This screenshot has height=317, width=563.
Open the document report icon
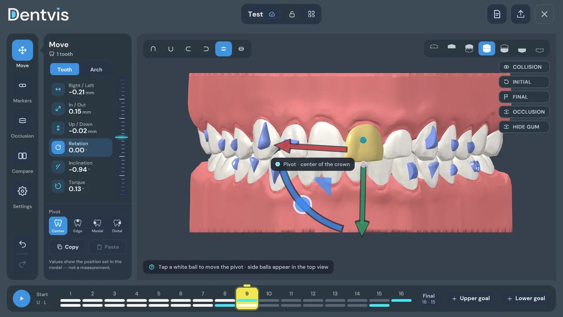497,14
